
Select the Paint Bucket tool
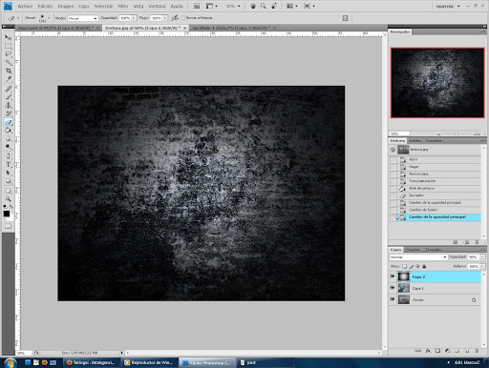(8, 130)
